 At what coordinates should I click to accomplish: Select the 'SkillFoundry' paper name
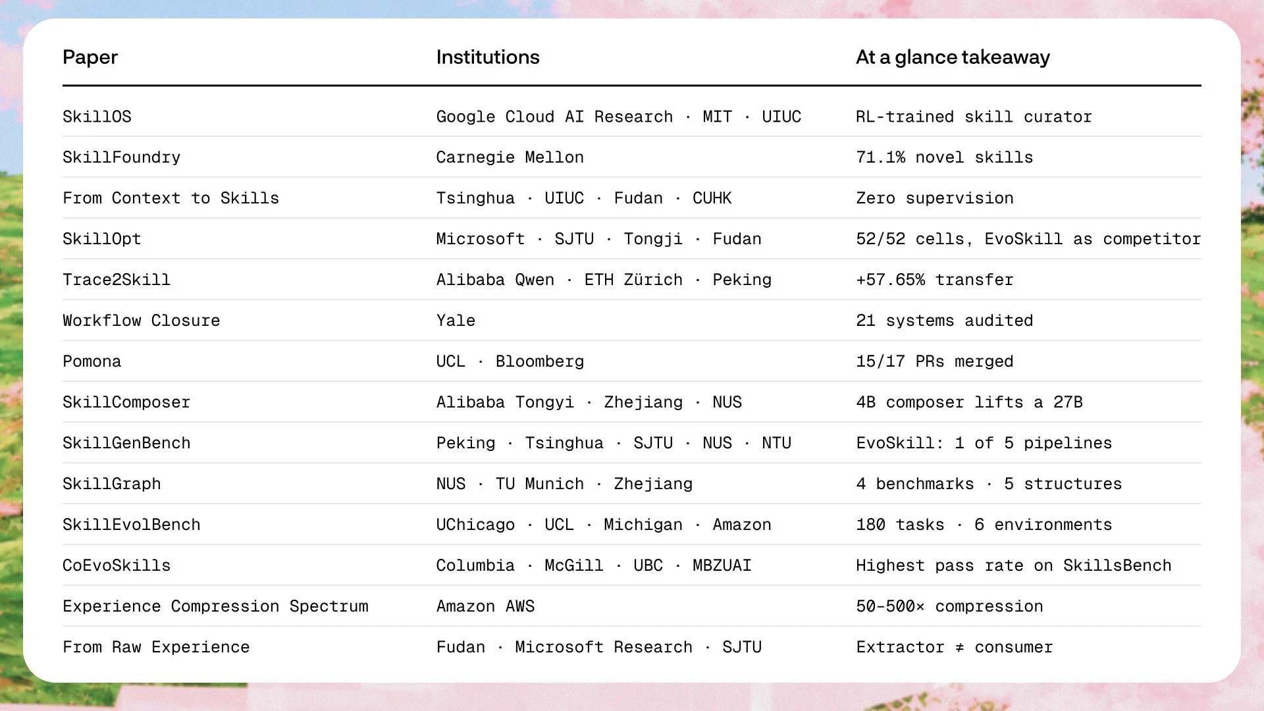(121, 157)
